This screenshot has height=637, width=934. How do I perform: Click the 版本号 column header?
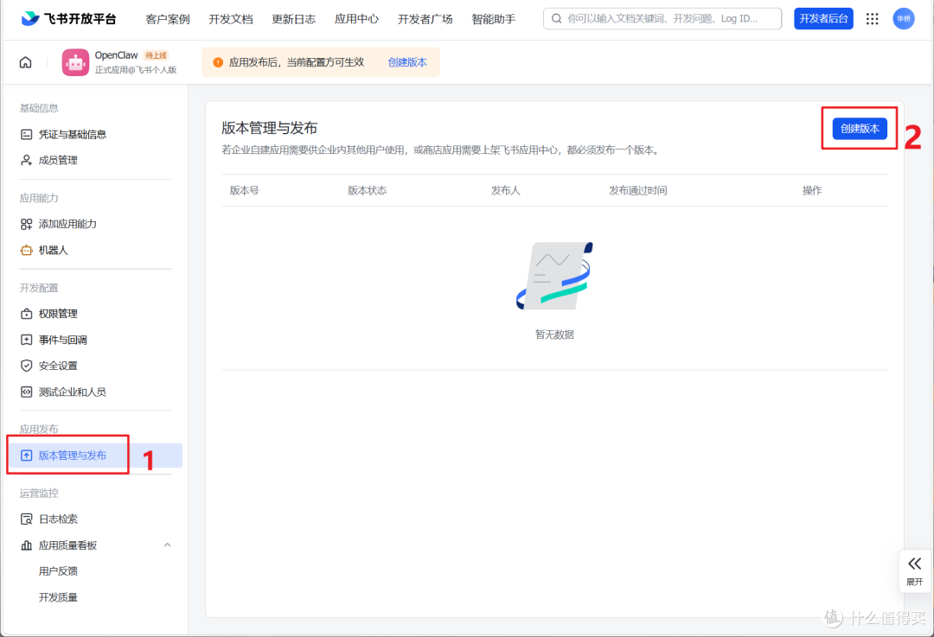tap(244, 190)
